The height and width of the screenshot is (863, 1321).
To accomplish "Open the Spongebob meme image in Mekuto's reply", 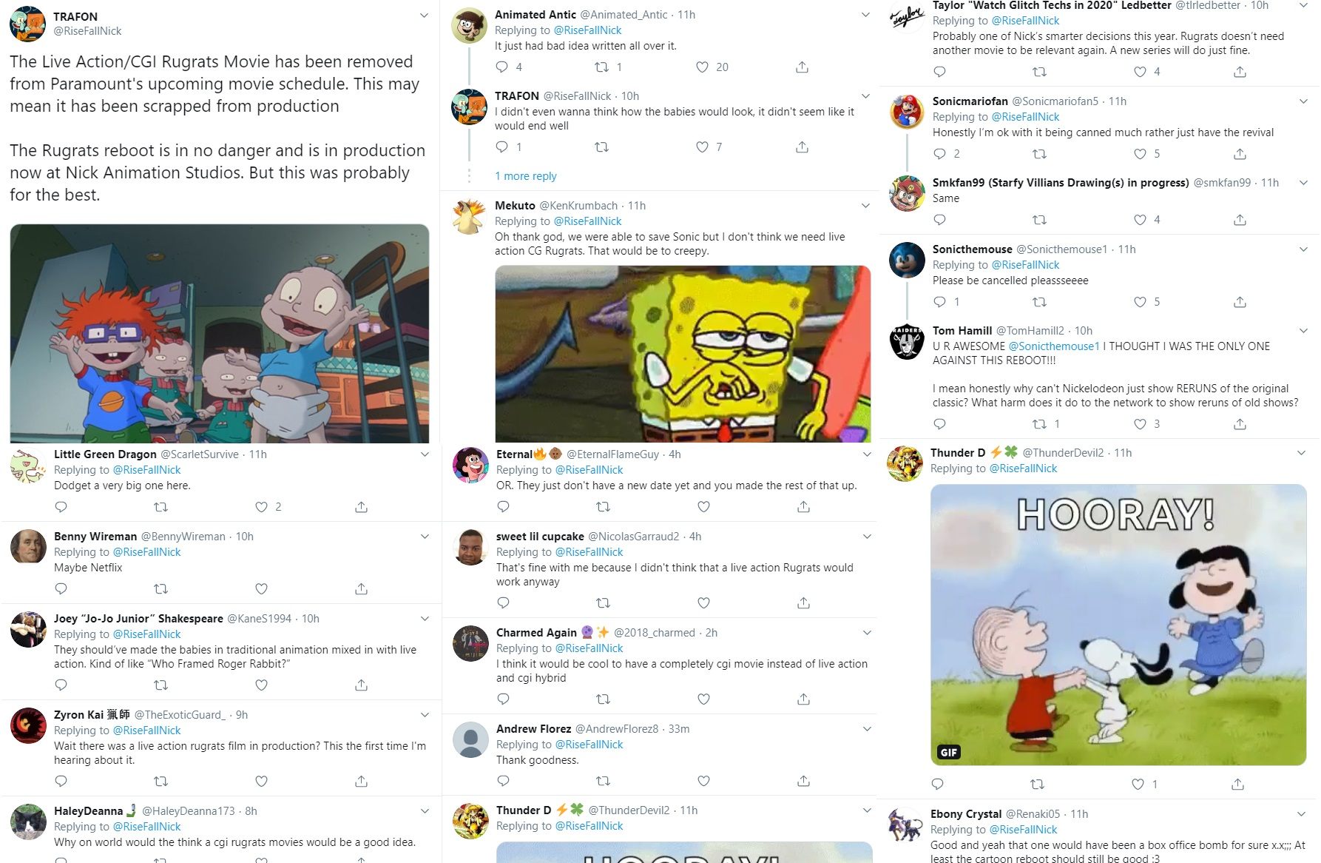I will pyautogui.click(x=683, y=354).
